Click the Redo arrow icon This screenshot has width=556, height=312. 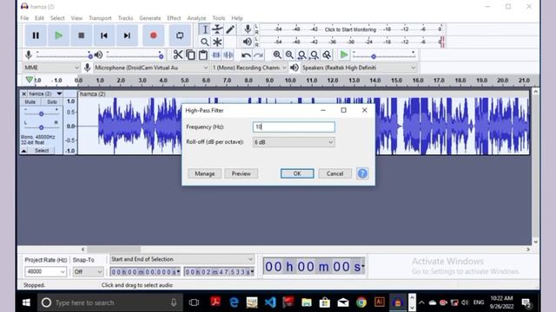pyautogui.click(x=259, y=55)
